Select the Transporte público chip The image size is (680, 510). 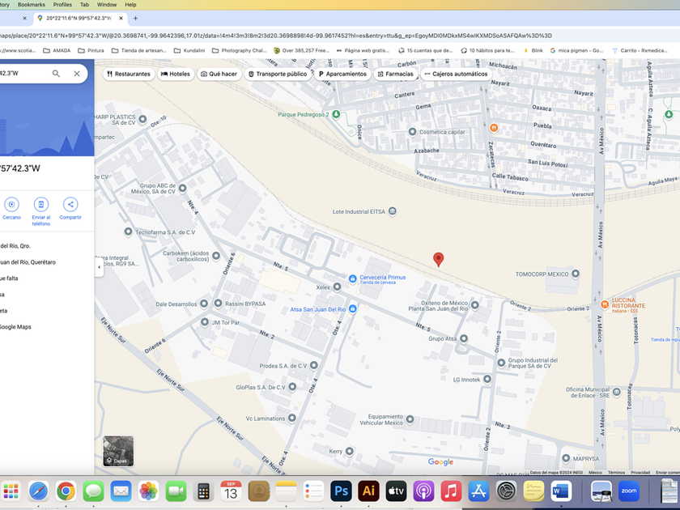278,74
